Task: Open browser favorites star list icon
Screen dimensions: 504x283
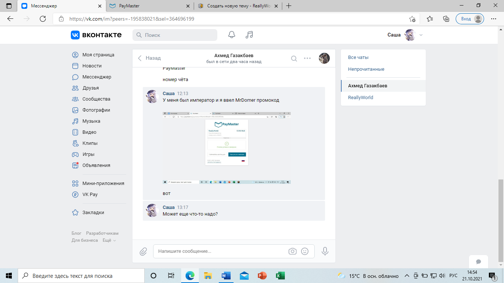Action: pos(430,19)
